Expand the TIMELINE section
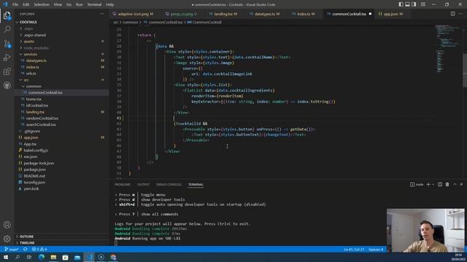This screenshot has height=262, width=467. [27, 242]
